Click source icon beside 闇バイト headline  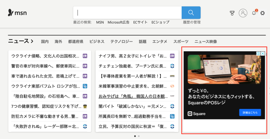pos(172,106)
